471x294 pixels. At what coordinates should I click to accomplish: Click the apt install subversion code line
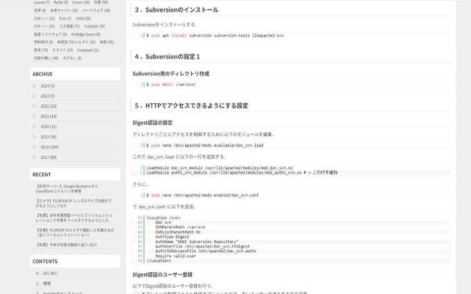point(215,36)
